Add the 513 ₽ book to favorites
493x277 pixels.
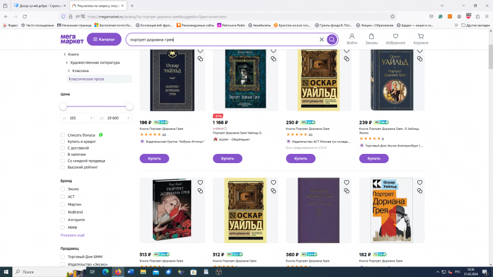(x=200, y=182)
